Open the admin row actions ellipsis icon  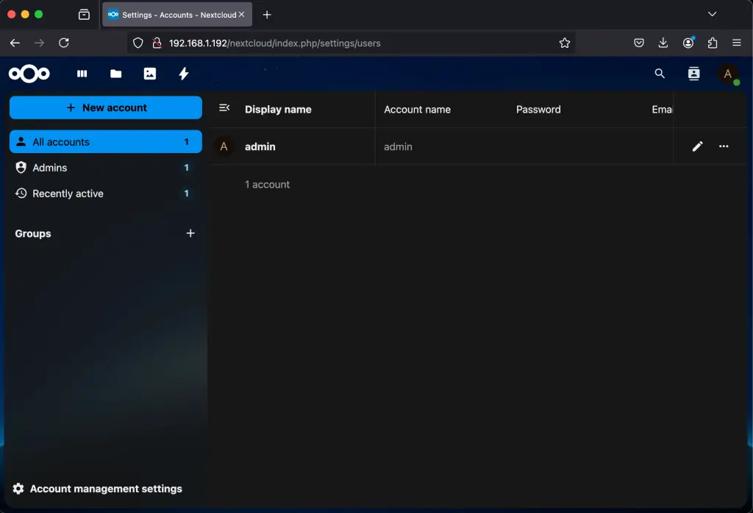click(x=724, y=146)
